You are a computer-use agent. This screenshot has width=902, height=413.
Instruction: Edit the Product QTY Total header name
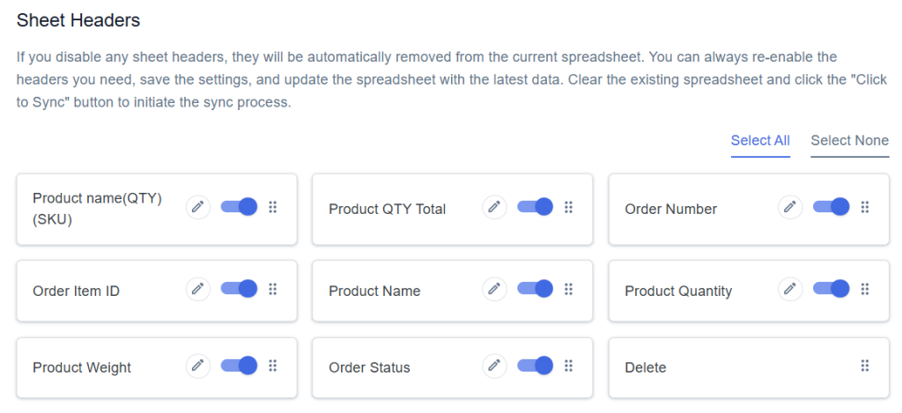pyautogui.click(x=494, y=206)
